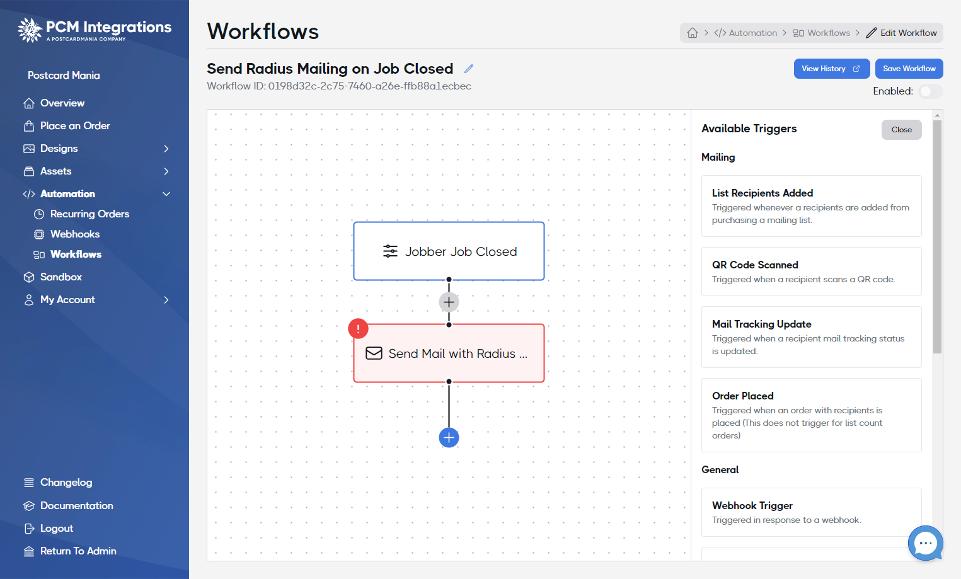Click the home icon in breadcrumb
The image size is (961, 579).
pyautogui.click(x=693, y=33)
